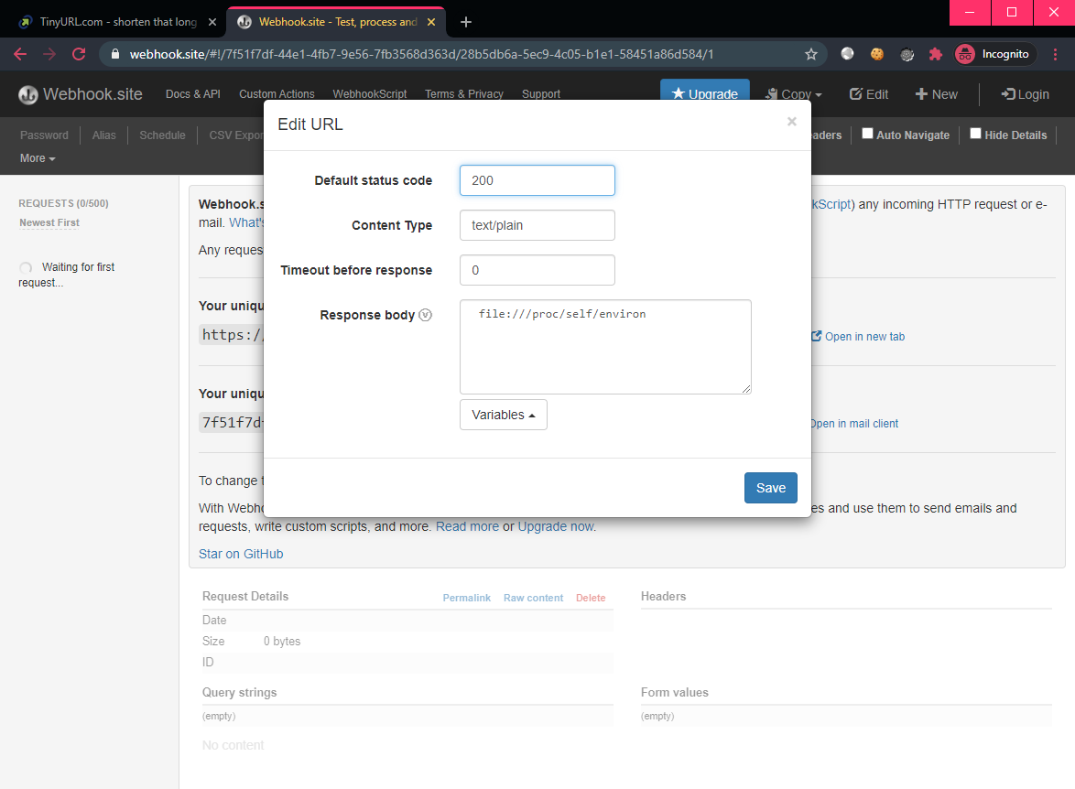Image resolution: width=1075 pixels, height=789 pixels.
Task: Click the Incognito profile icon
Action: point(965,54)
